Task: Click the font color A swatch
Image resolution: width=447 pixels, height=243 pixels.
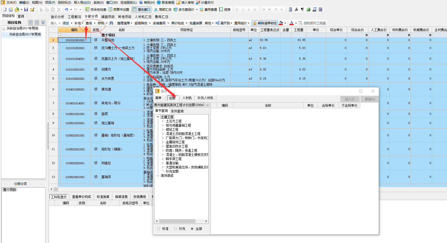Action: tap(291, 23)
